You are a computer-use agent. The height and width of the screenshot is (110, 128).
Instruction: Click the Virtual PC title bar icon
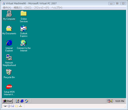click(x=3, y=3)
